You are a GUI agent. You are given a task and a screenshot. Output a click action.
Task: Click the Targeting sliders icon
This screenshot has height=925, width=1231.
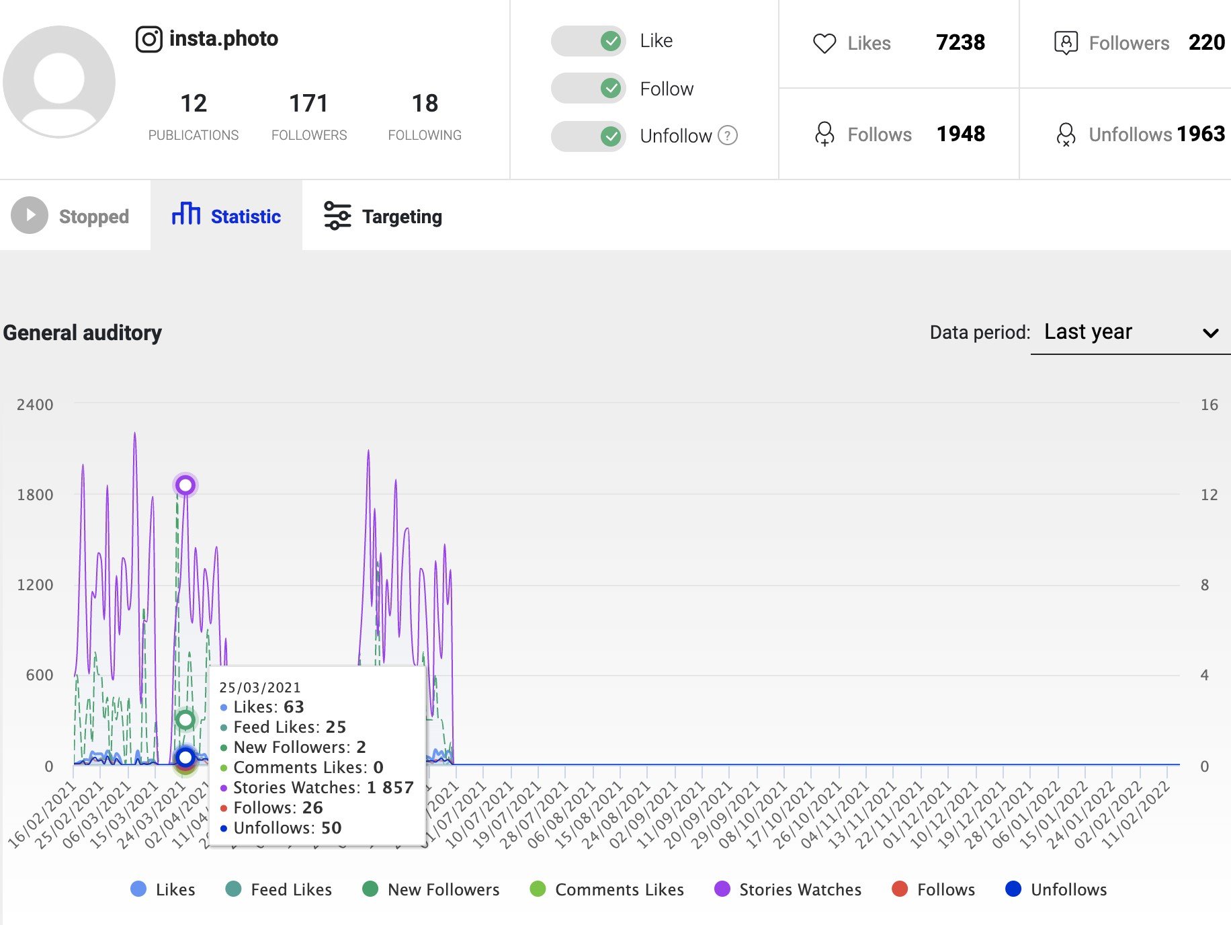tap(337, 216)
